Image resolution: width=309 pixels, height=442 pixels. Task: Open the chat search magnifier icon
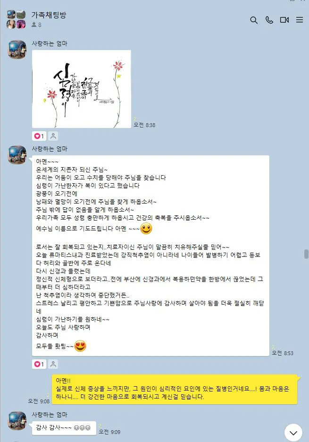pos(254,20)
